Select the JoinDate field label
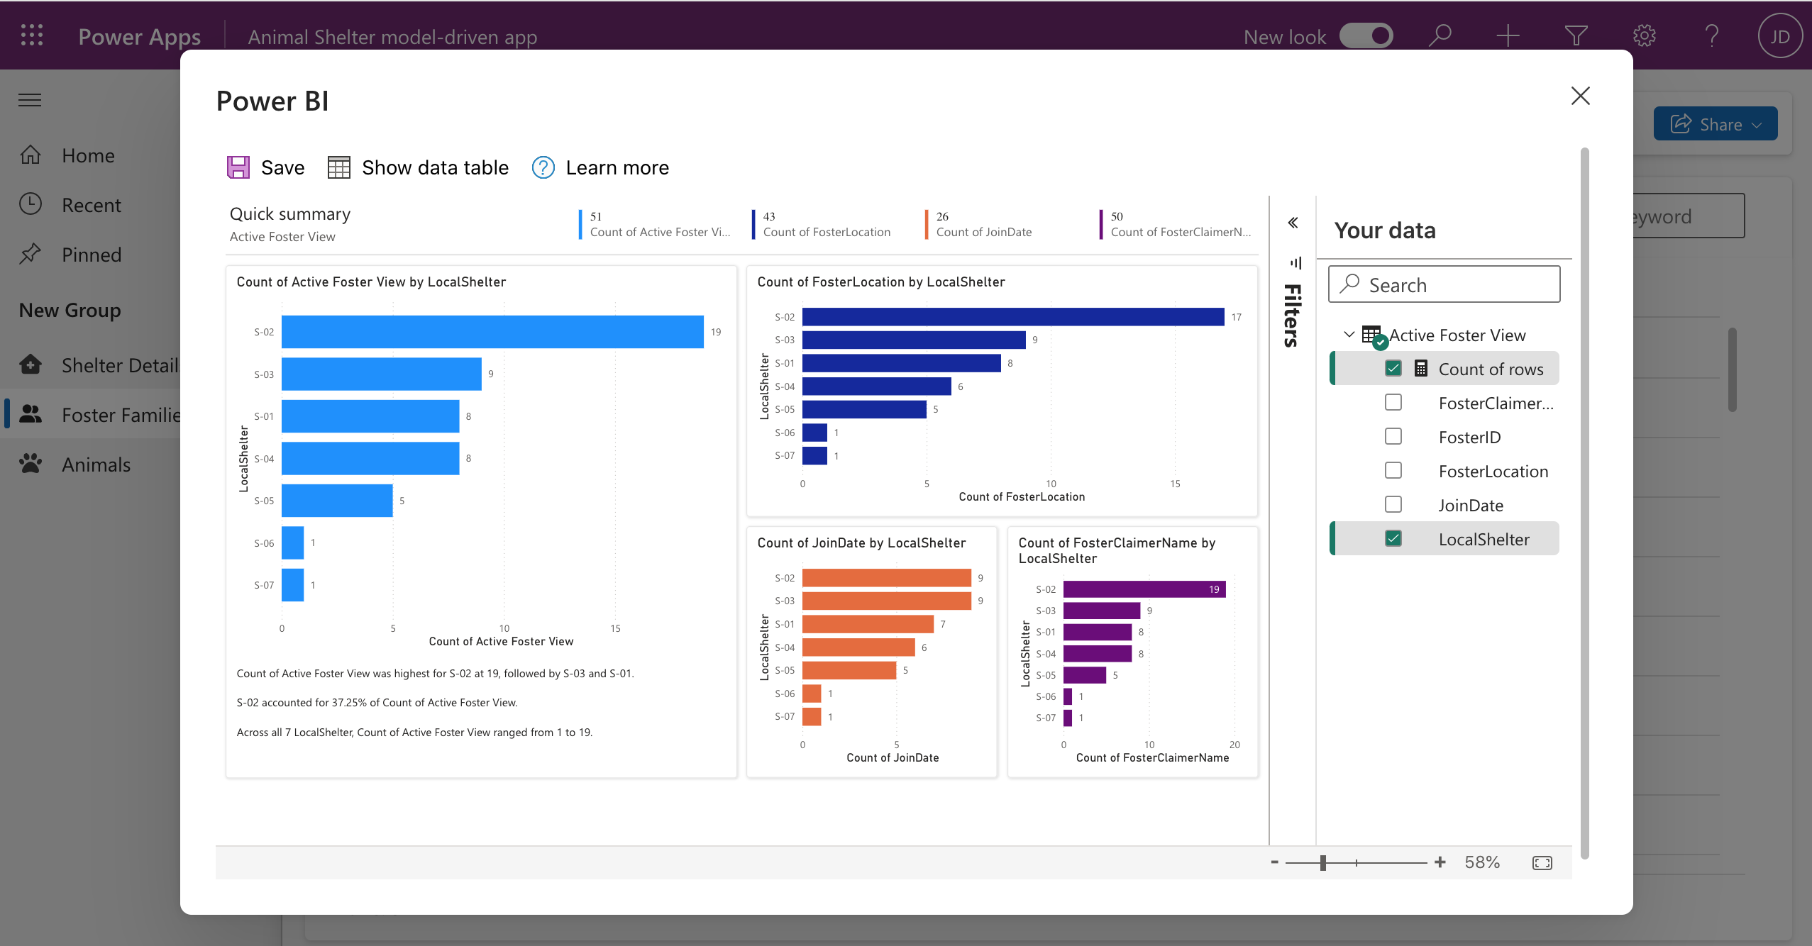Screen dimensions: 1812x946 click(1470, 505)
